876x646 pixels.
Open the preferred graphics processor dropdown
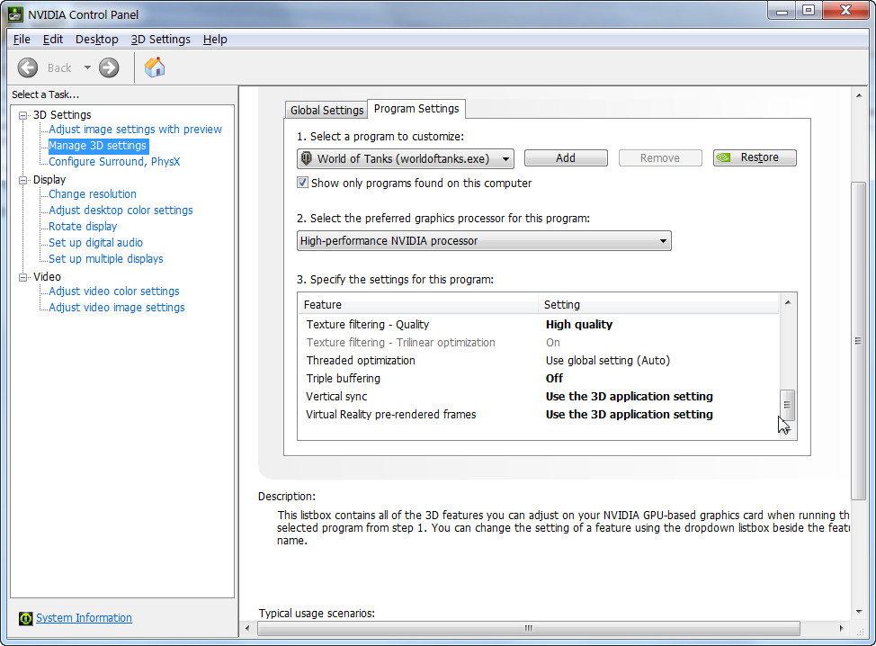[484, 241]
